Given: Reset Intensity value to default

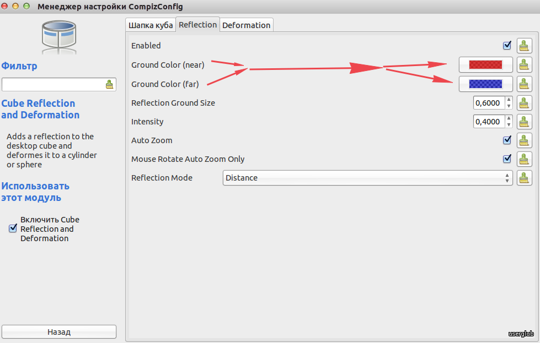Looking at the screenshot, I should click(x=524, y=122).
